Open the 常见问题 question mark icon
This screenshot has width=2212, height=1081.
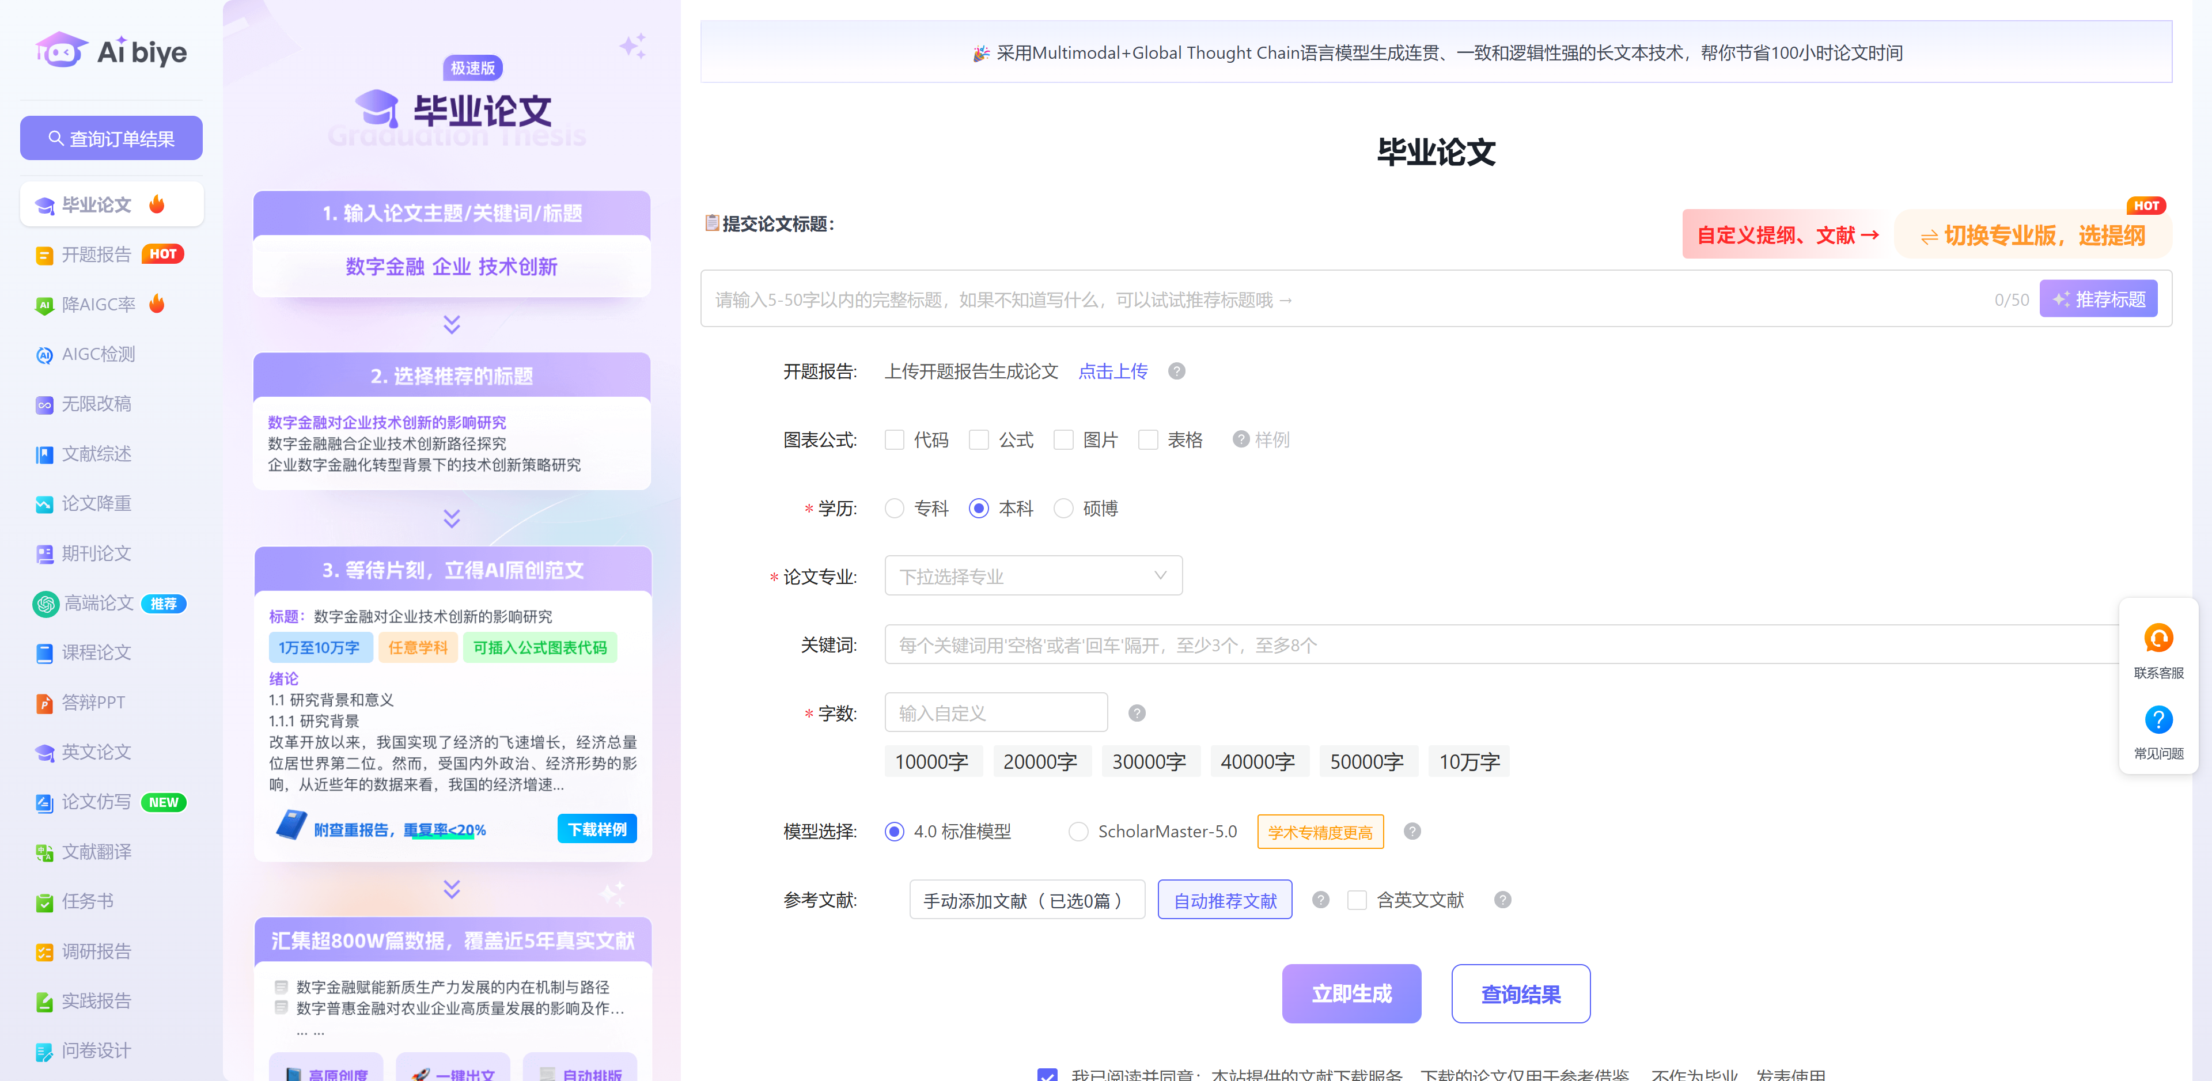click(2158, 719)
